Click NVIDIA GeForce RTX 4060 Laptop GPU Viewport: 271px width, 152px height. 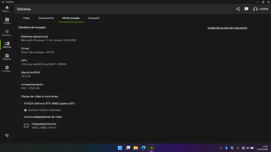(50, 104)
